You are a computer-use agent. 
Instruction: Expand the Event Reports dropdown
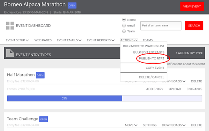point(101,40)
